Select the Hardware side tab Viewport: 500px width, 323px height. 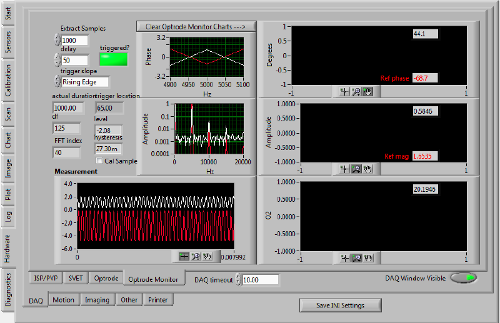7,249
